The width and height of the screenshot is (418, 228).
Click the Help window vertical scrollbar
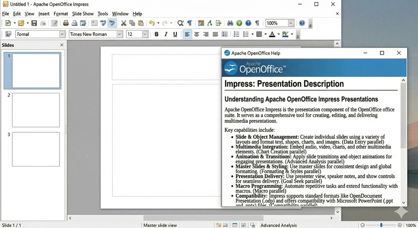click(404, 116)
